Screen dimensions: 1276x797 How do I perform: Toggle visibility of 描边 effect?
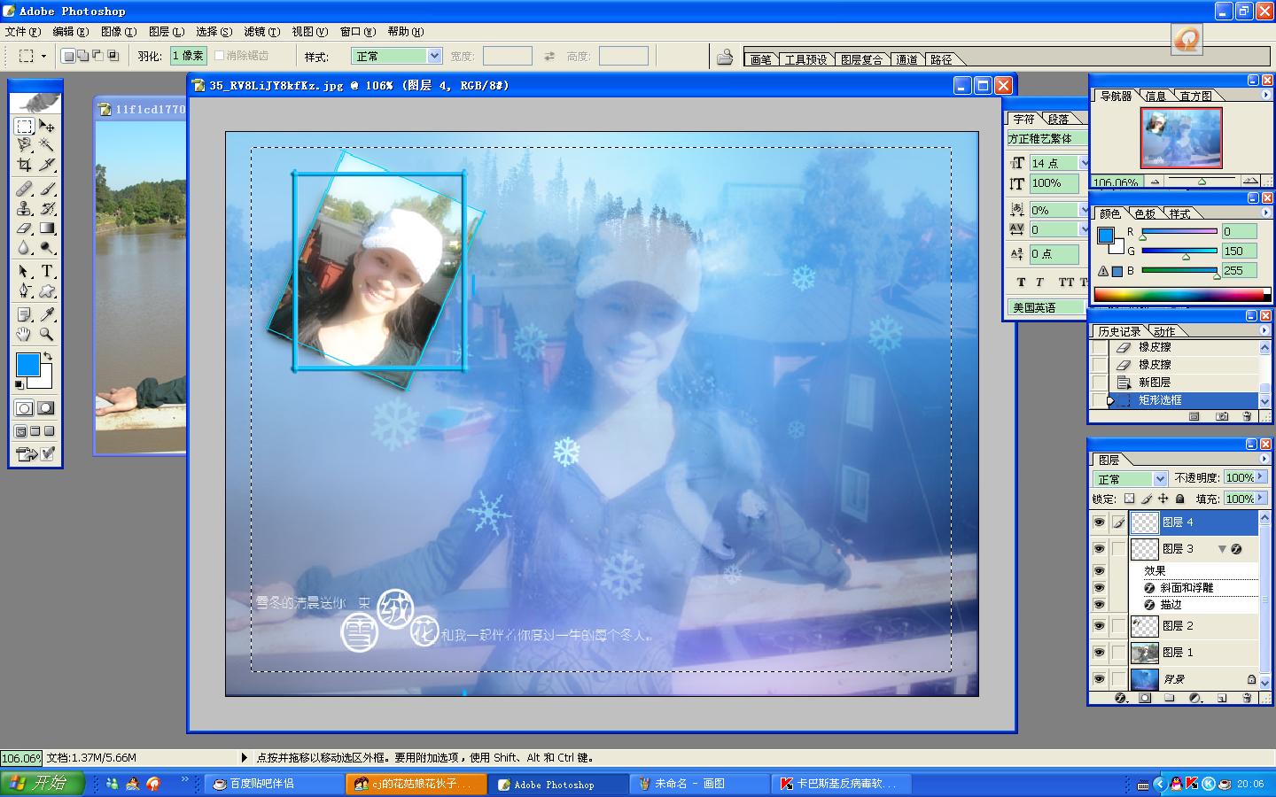(x=1099, y=605)
